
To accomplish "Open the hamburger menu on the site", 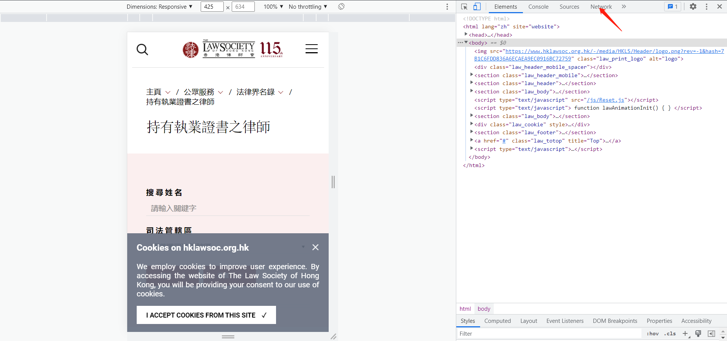I will 312,49.
